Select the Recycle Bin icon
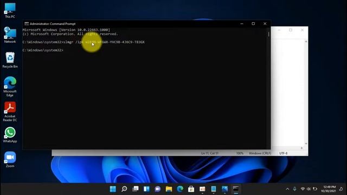347x195 pixels. pyautogui.click(x=10, y=60)
